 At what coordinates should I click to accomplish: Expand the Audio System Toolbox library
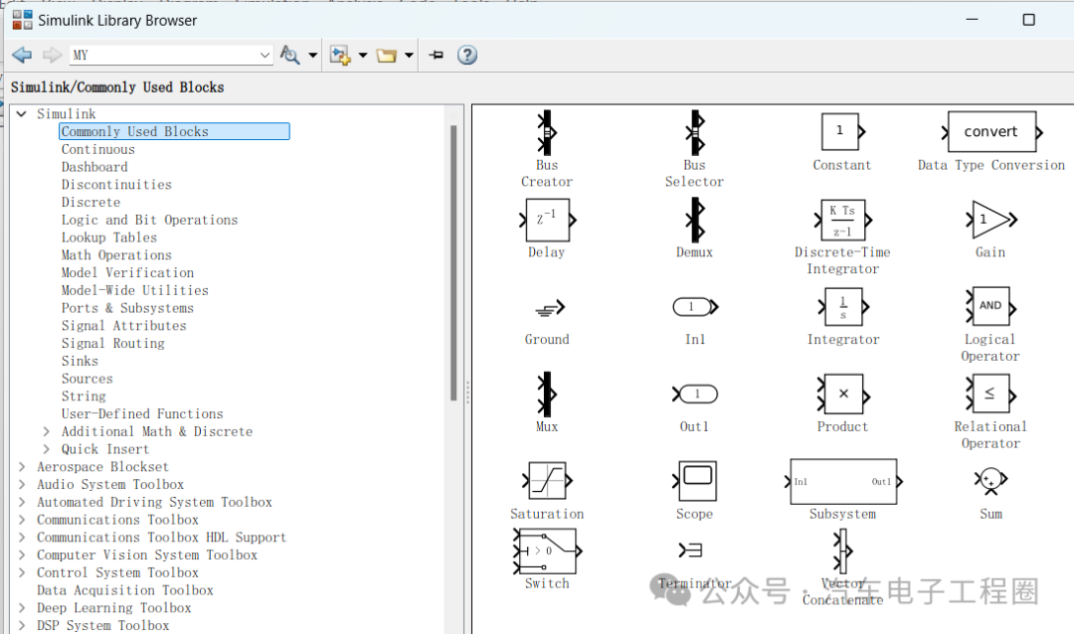22,485
